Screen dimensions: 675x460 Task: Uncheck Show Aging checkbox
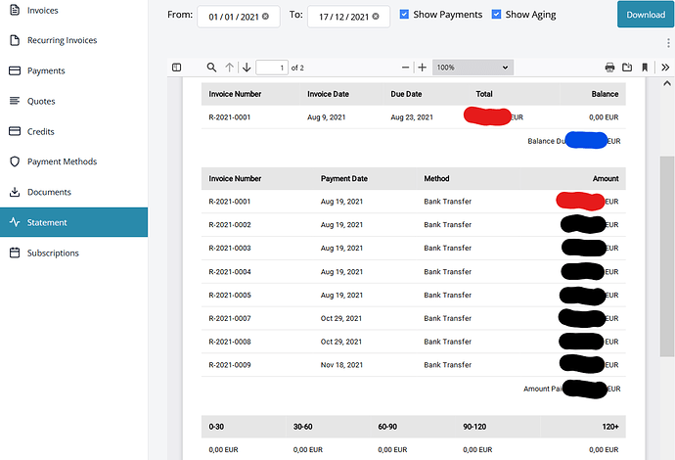tap(496, 15)
